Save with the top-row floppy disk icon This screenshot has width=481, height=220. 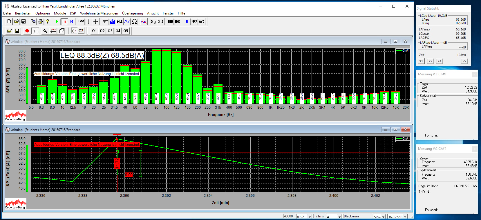[x=23, y=21]
